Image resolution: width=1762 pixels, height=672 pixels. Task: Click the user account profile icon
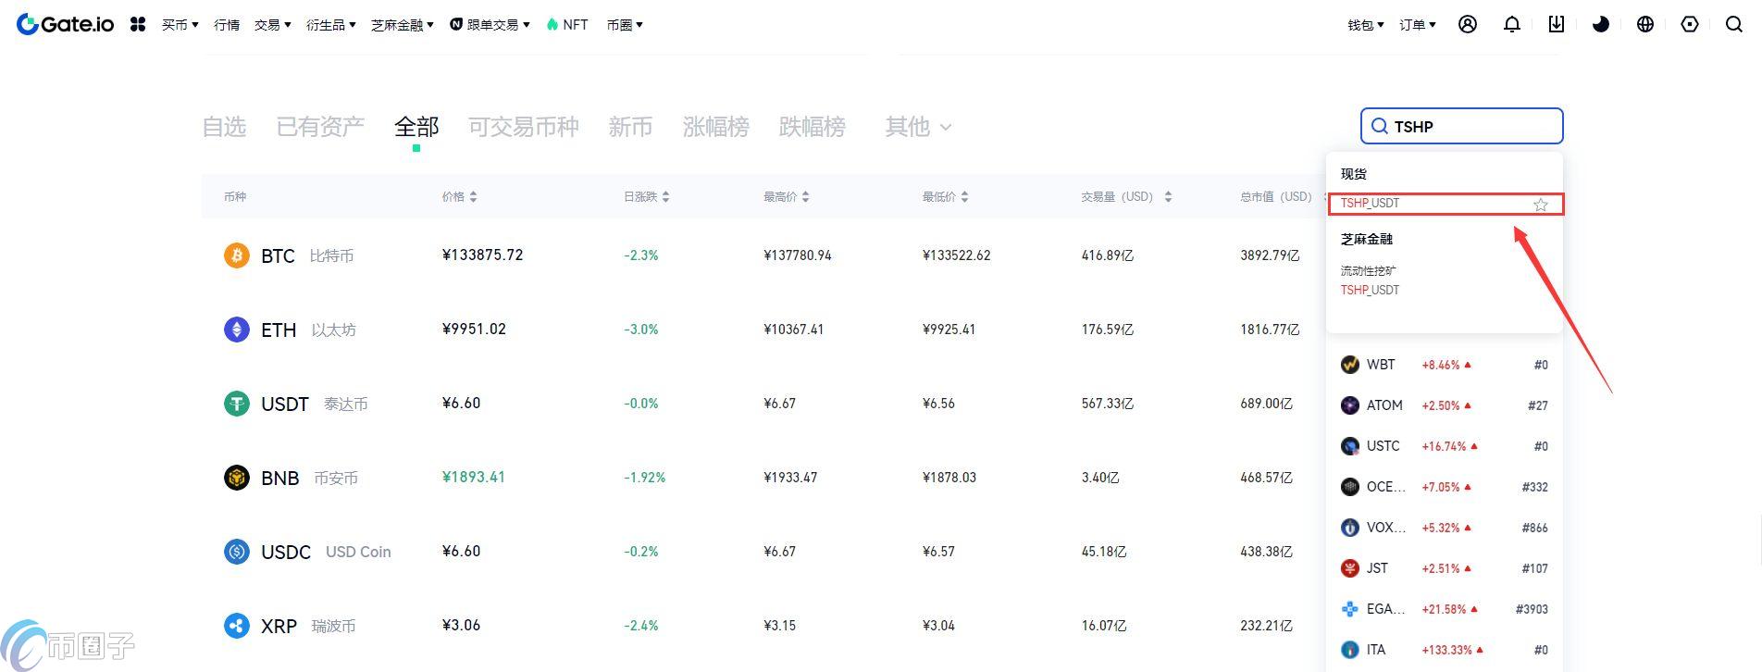[x=1468, y=25]
